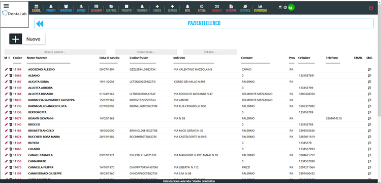The width and height of the screenshot is (381, 183).
Task: Open the Scarico section
Action: [172, 8]
